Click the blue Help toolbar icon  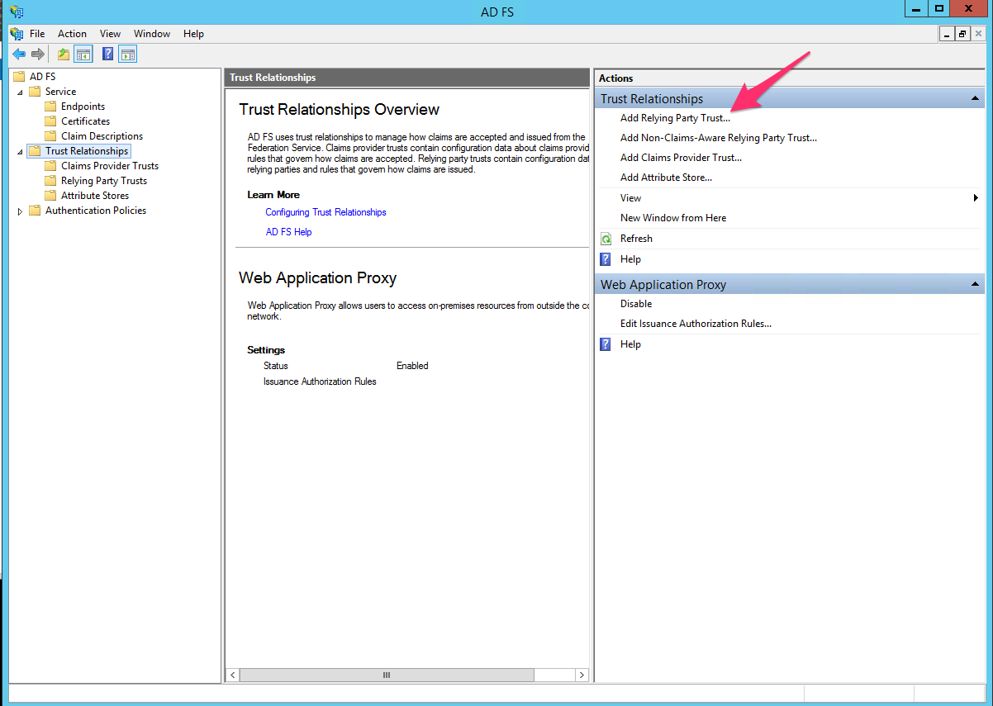pyautogui.click(x=108, y=54)
